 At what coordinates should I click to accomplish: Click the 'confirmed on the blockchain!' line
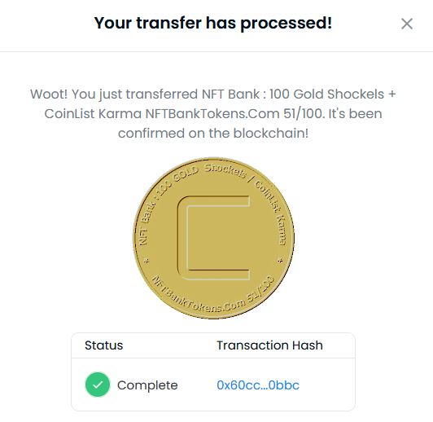(x=213, y=134)
